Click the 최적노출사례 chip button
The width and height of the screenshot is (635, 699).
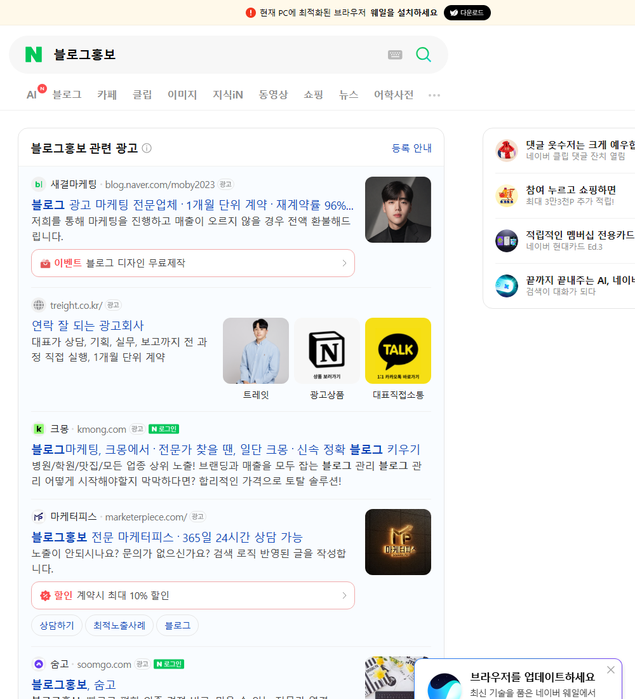(119, 625)
